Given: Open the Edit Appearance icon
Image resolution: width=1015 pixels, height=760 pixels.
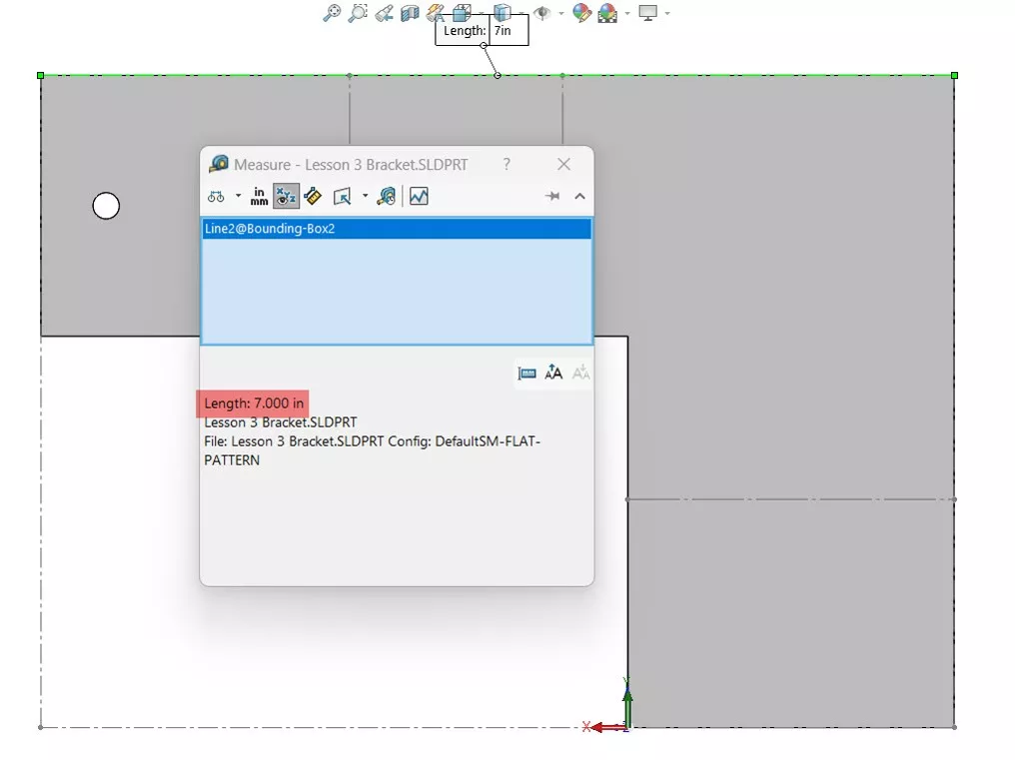Looking at the screenshot, I should tap(581, 12).
